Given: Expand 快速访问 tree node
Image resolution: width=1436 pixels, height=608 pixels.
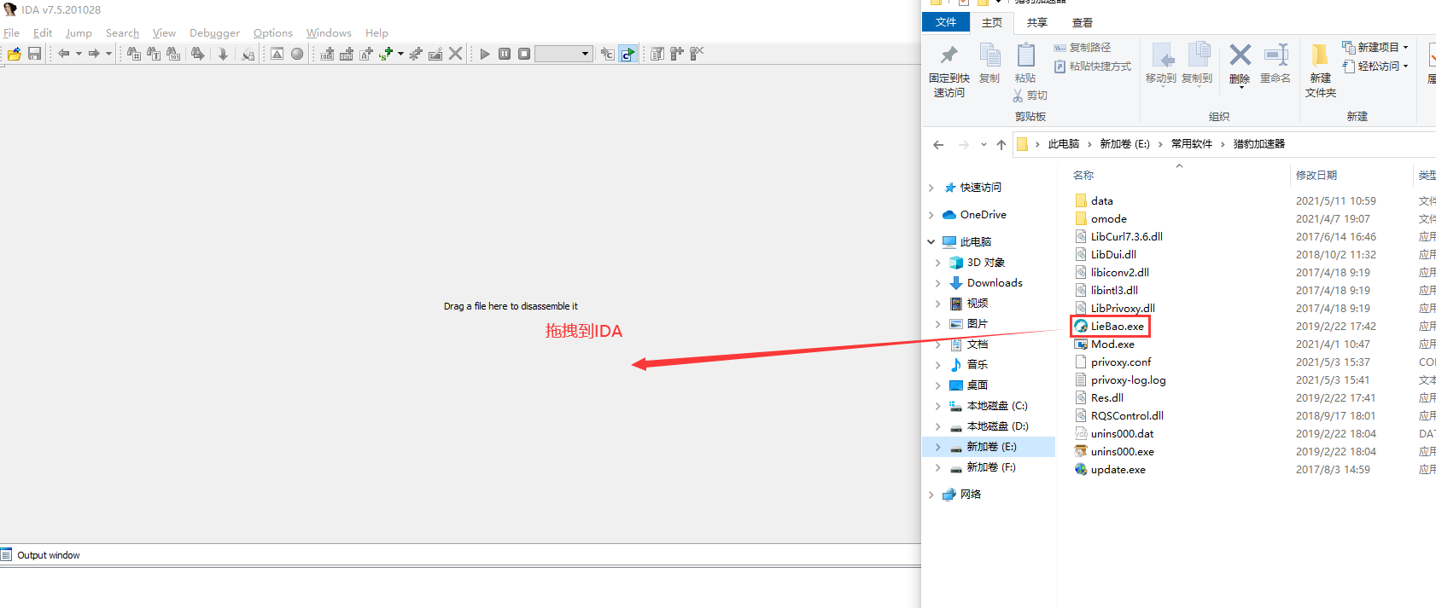Looking at the screenshot, I should (931, 188).
